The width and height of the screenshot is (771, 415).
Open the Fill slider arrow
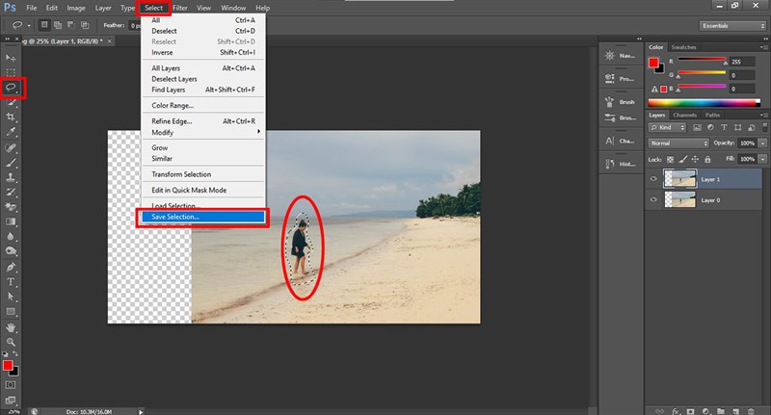762,159
